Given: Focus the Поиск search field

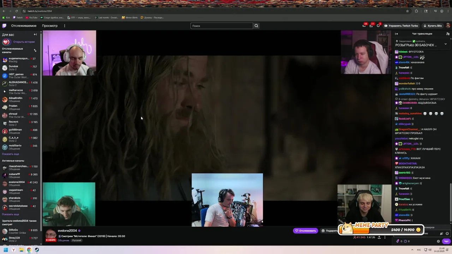Looking at the screenshot, I should [222, 26].
